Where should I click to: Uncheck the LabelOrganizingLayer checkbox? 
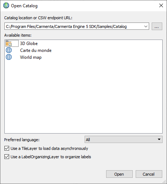pyautogui.click(x=7, y=157)
